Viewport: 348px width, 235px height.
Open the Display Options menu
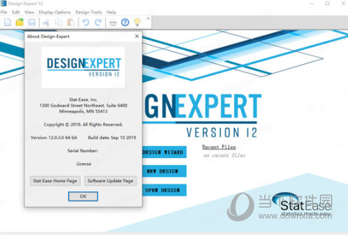point(54,12)
